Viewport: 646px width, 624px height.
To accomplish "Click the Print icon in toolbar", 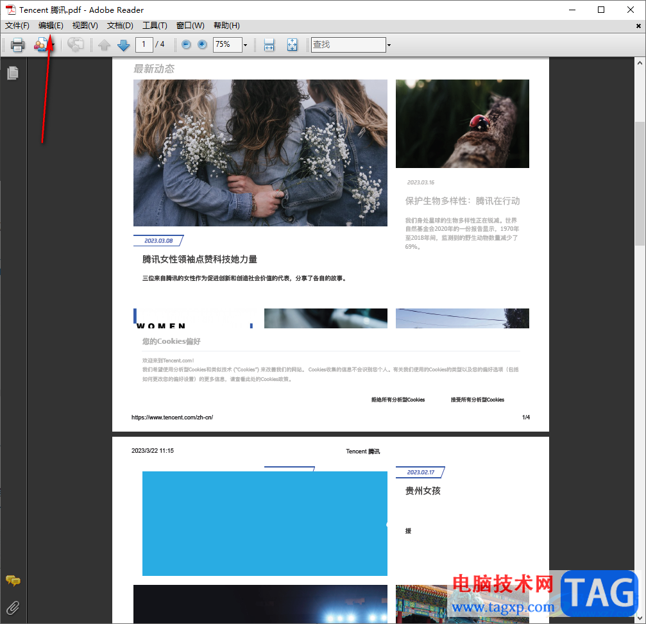I will [x=17, y=44].
